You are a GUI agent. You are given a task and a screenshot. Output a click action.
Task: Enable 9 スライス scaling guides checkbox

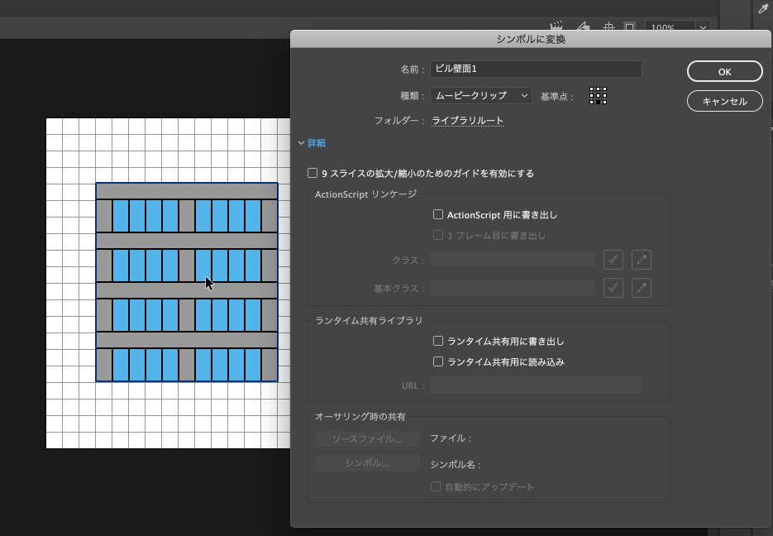313,173
